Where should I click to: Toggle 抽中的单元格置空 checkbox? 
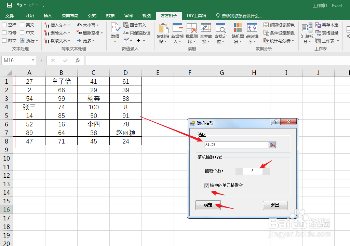(206, 186)
